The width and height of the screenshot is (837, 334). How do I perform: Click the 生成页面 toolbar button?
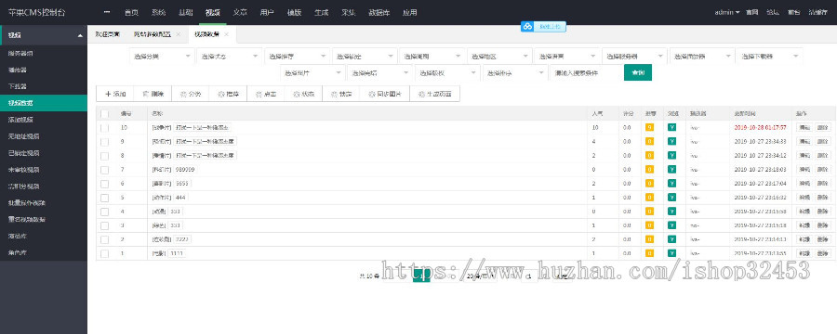coord(434,94)
